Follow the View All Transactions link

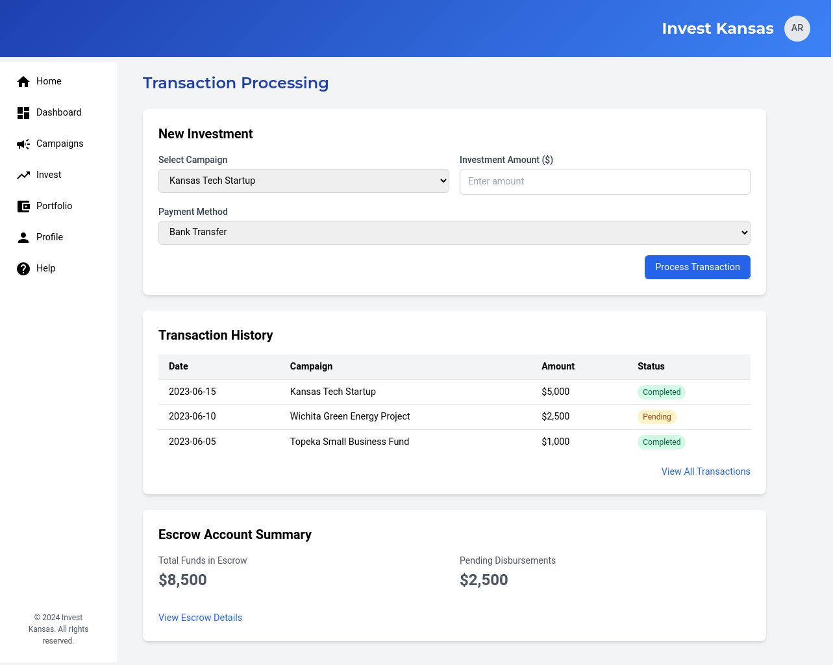(x=705, y=471)
